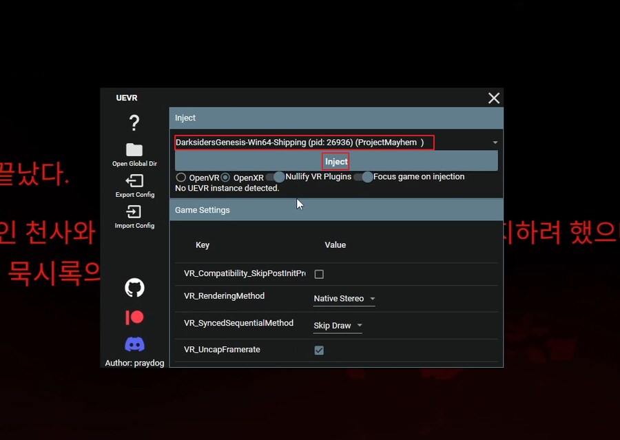Open the VR_SyncedSequentialMethod Skip Draw dropdown
Viewport: 620px width, 440px height.
point(338,326)
